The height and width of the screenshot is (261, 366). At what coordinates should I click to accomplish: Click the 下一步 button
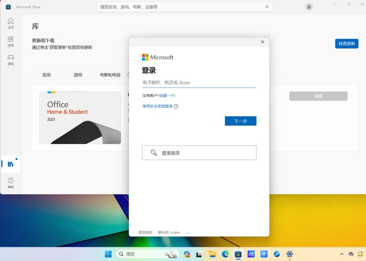[241, 121]
